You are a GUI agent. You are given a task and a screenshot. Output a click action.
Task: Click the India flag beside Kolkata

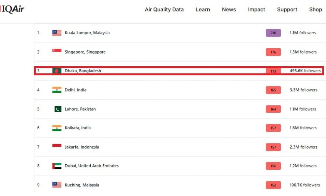click(57, 128)
